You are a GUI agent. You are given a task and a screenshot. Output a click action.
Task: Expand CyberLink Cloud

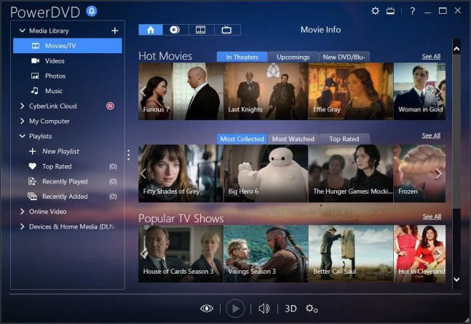22,106
